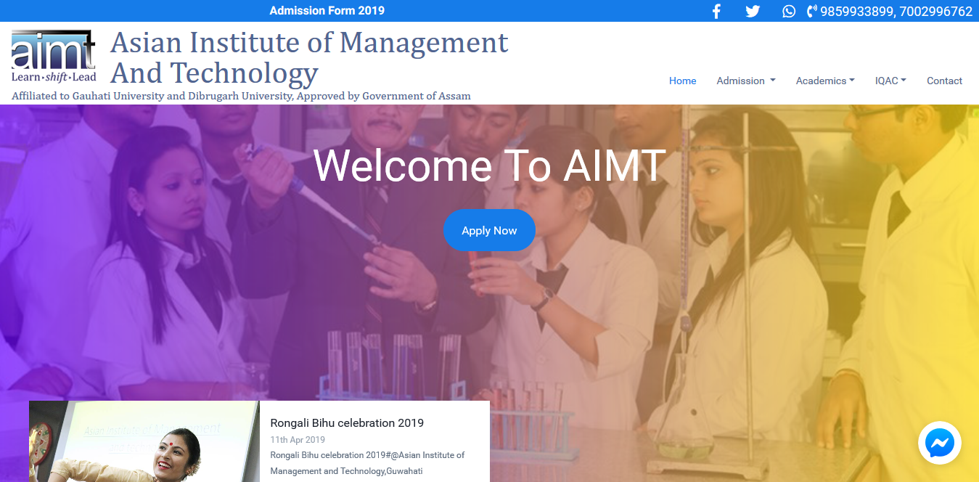The height and width of the screenshot is (482, 979).
Task: Open the Twitter profile icon
Action: point(753,11)
